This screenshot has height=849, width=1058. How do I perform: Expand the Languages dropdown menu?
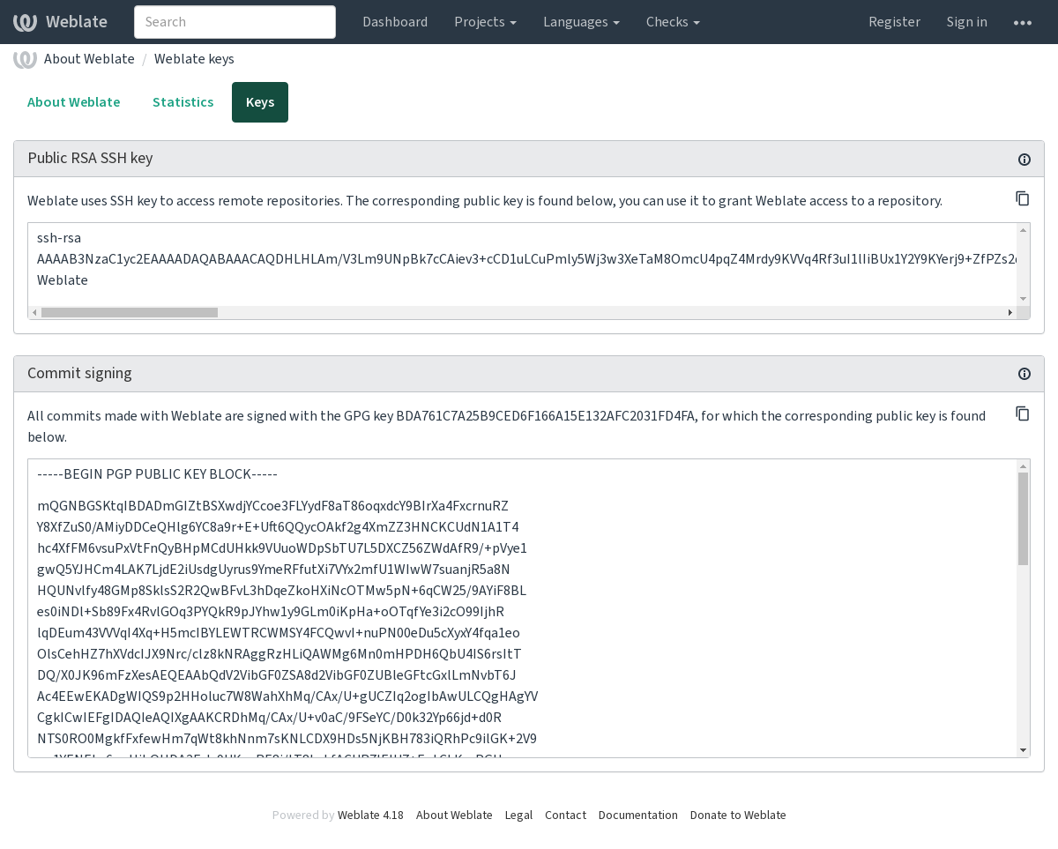tap(581, 22)
